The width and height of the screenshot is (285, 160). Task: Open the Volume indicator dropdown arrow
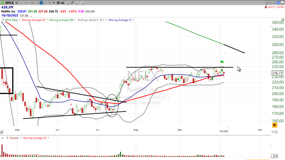click(21, 138)
